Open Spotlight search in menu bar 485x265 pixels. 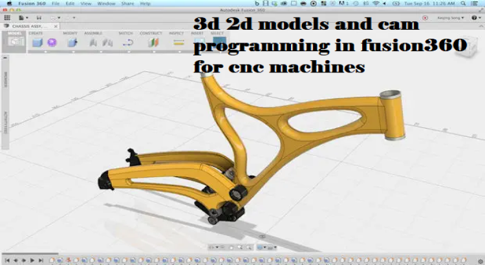click(x=463, y=3)
